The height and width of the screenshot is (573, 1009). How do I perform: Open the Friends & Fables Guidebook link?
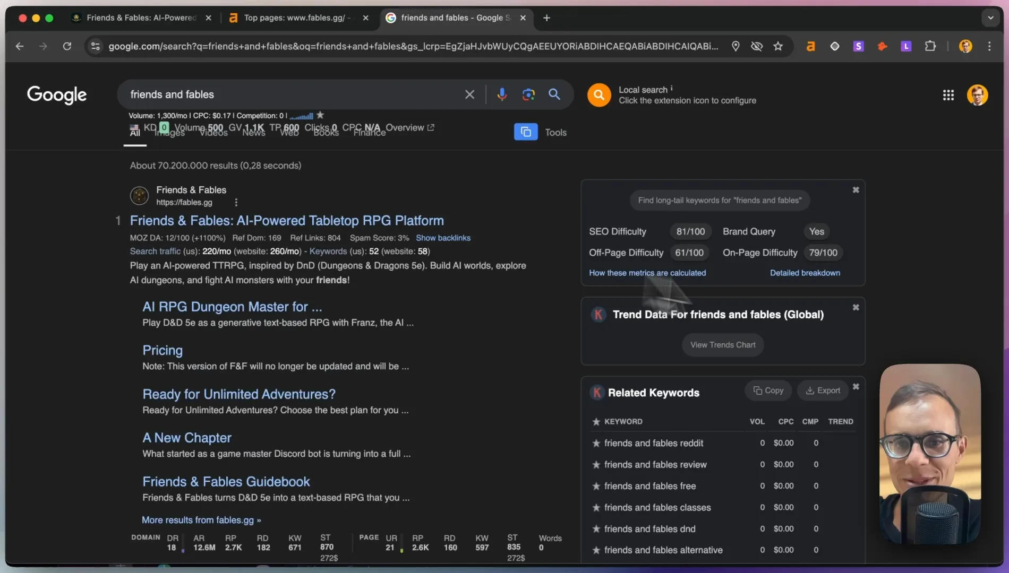pos(226,481)
